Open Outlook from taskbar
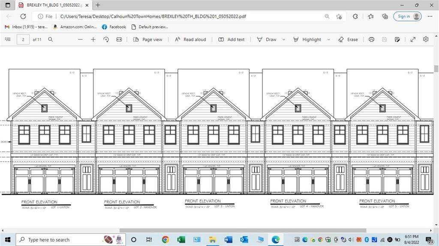 click(x=244, y=240)
